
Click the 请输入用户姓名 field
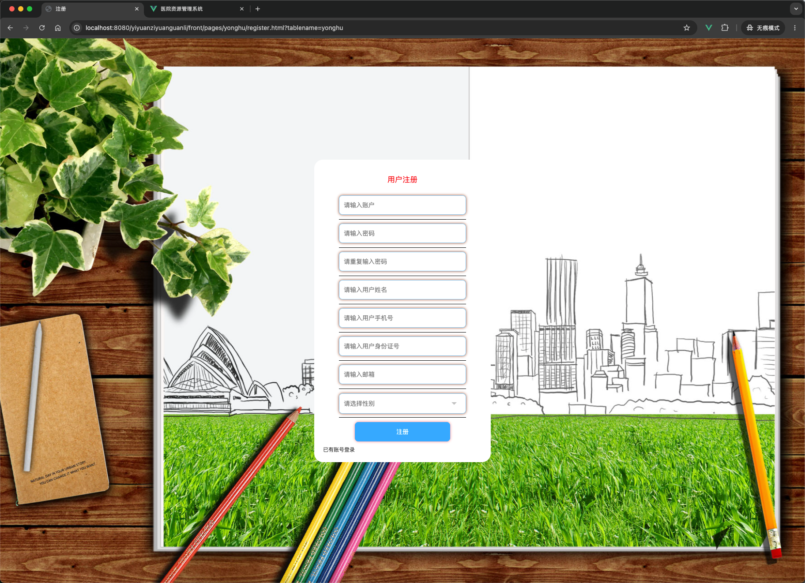[402, 290]
